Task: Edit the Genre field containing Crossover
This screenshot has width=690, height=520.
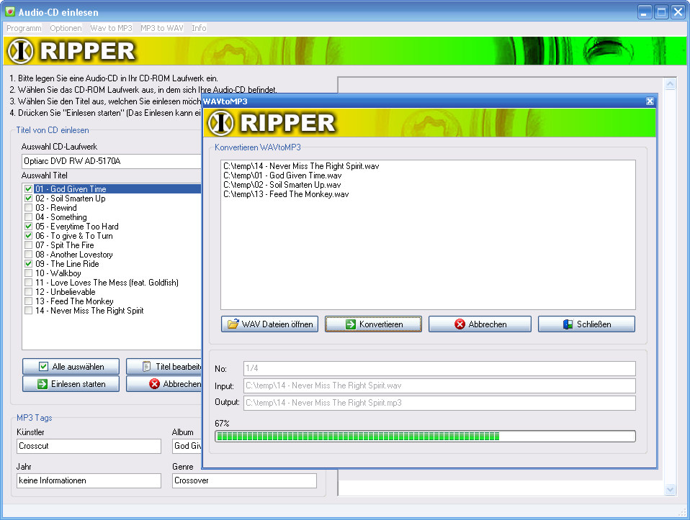Action: [x=244, y=480]
